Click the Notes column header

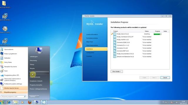[165, 31]
